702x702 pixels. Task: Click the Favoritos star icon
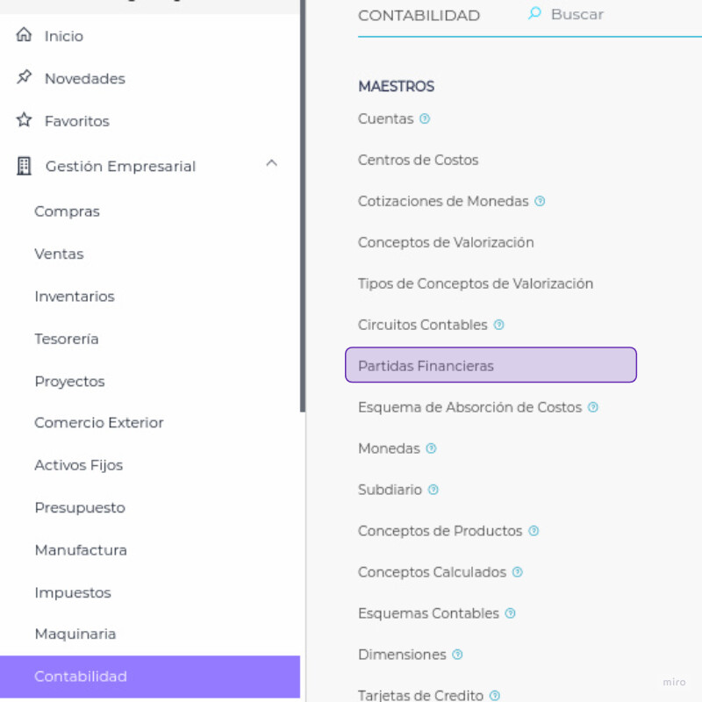(x=24, y=120)
